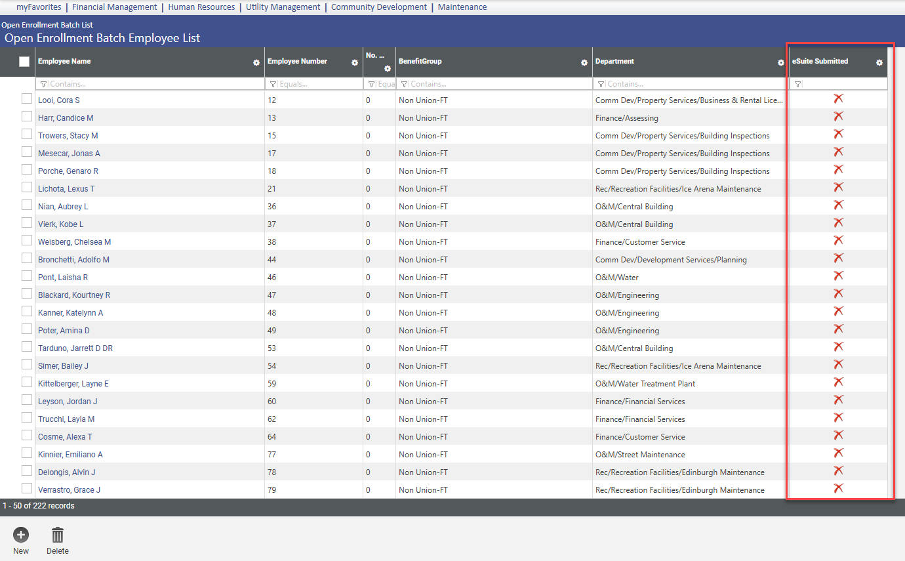
Task: Click the New plus icon
Action: click(21, 535)
